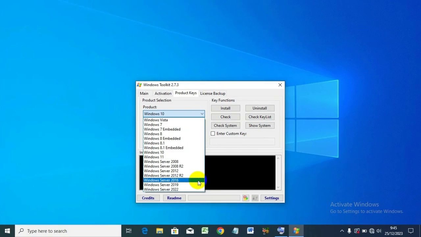Open the notepad-like app icon in the taskbar

(235, 231)
